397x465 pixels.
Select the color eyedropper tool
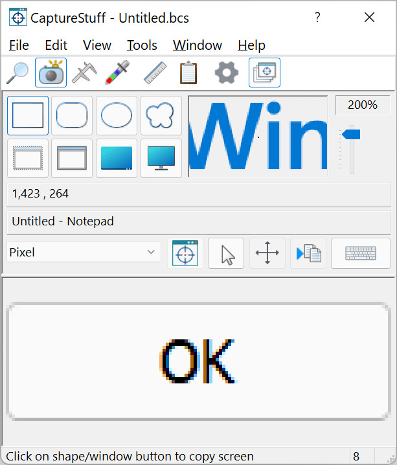point(117,73)
